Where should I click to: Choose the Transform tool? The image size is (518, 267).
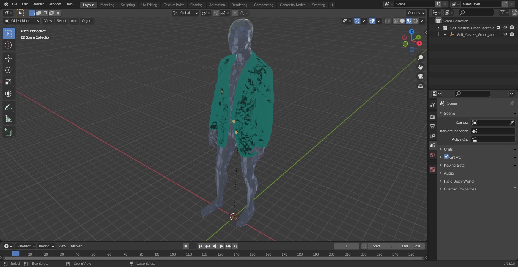[8, 94]
